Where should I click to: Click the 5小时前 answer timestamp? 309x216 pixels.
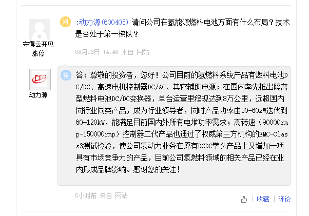[86, 195]
